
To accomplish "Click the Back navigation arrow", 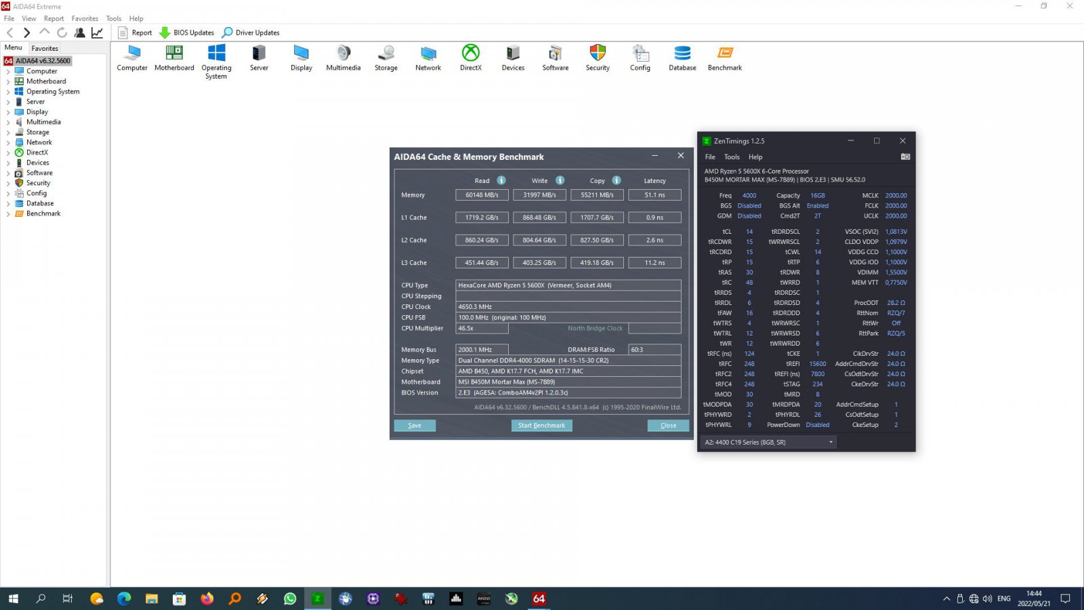I will [x=10, y=33].
